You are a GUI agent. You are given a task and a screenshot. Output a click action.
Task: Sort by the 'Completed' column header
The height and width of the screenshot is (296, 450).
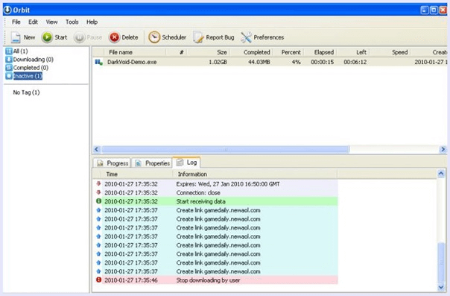256,52
